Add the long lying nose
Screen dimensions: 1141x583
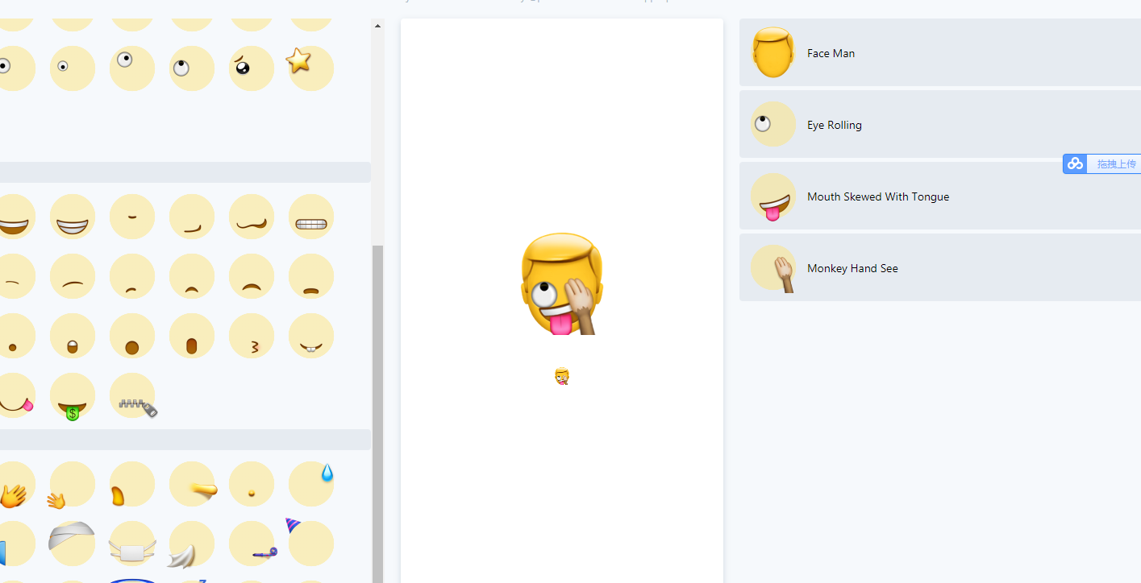coord(192,484)
